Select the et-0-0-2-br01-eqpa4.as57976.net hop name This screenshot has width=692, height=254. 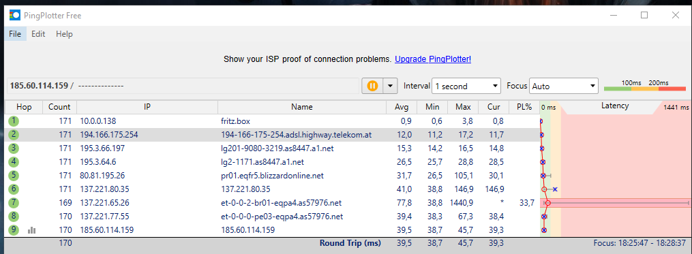(282, 203)
